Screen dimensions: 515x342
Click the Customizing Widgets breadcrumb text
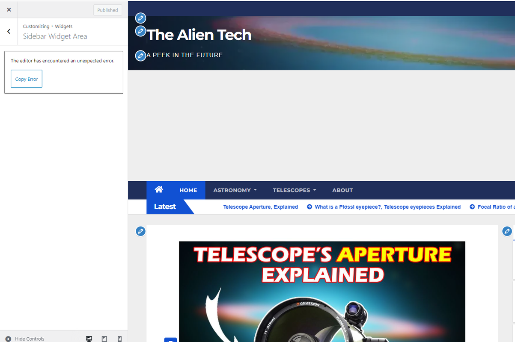pos(48,27)
